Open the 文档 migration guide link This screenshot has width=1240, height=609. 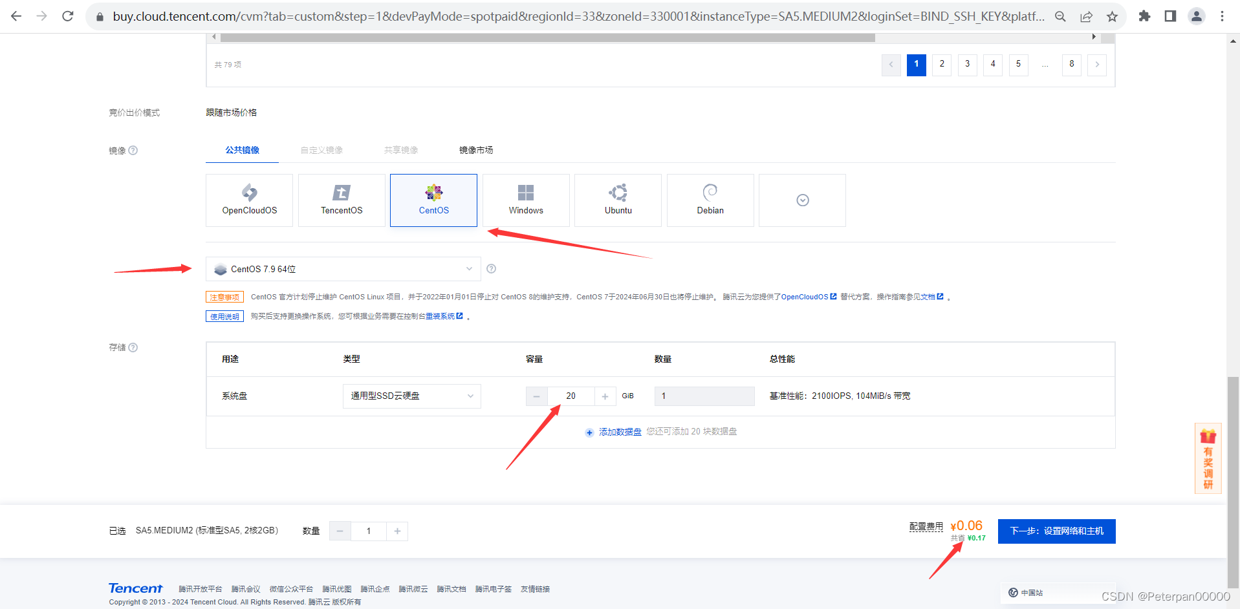pos(931,297)
